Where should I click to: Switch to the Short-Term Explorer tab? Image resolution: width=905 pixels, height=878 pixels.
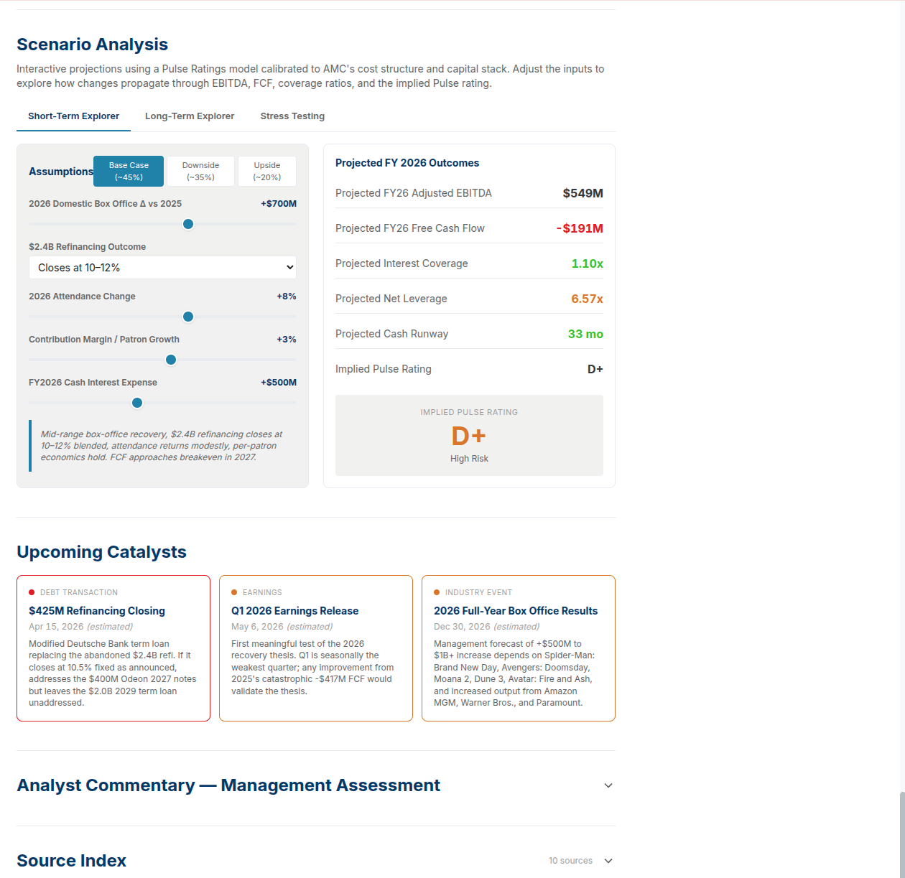73,116
